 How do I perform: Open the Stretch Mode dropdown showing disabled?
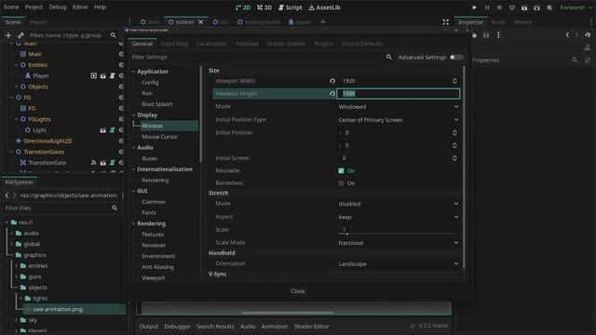point(398,204)
